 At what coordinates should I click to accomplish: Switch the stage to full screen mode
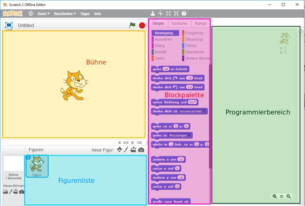[9, 25]
